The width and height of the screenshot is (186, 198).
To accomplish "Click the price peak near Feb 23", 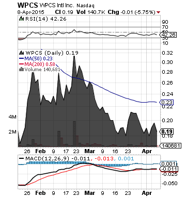I will point(74,56).
